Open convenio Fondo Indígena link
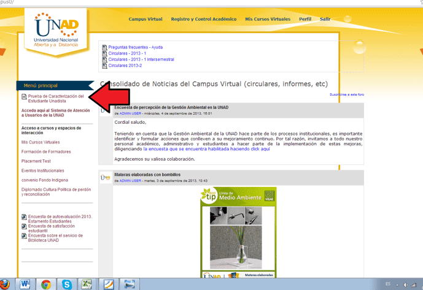 pos(45,180)
